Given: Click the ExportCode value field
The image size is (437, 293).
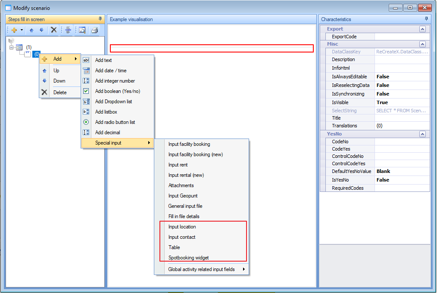Looking at the screenshot, I should (x=402, y=37).
